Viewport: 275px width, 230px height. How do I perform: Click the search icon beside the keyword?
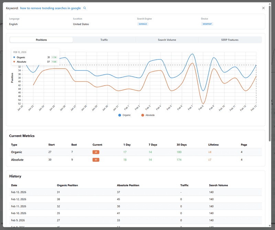(x=85, y=8)
